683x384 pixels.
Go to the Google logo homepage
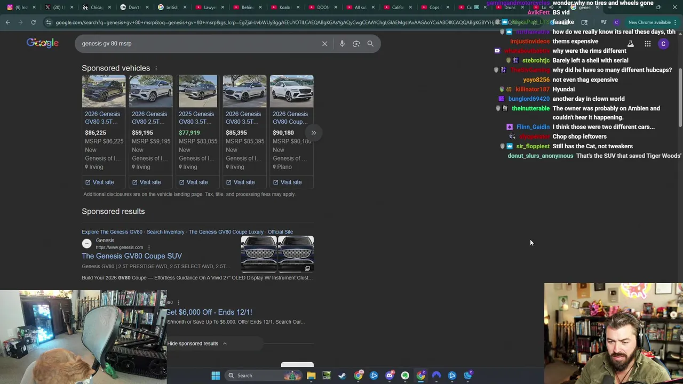43,43
